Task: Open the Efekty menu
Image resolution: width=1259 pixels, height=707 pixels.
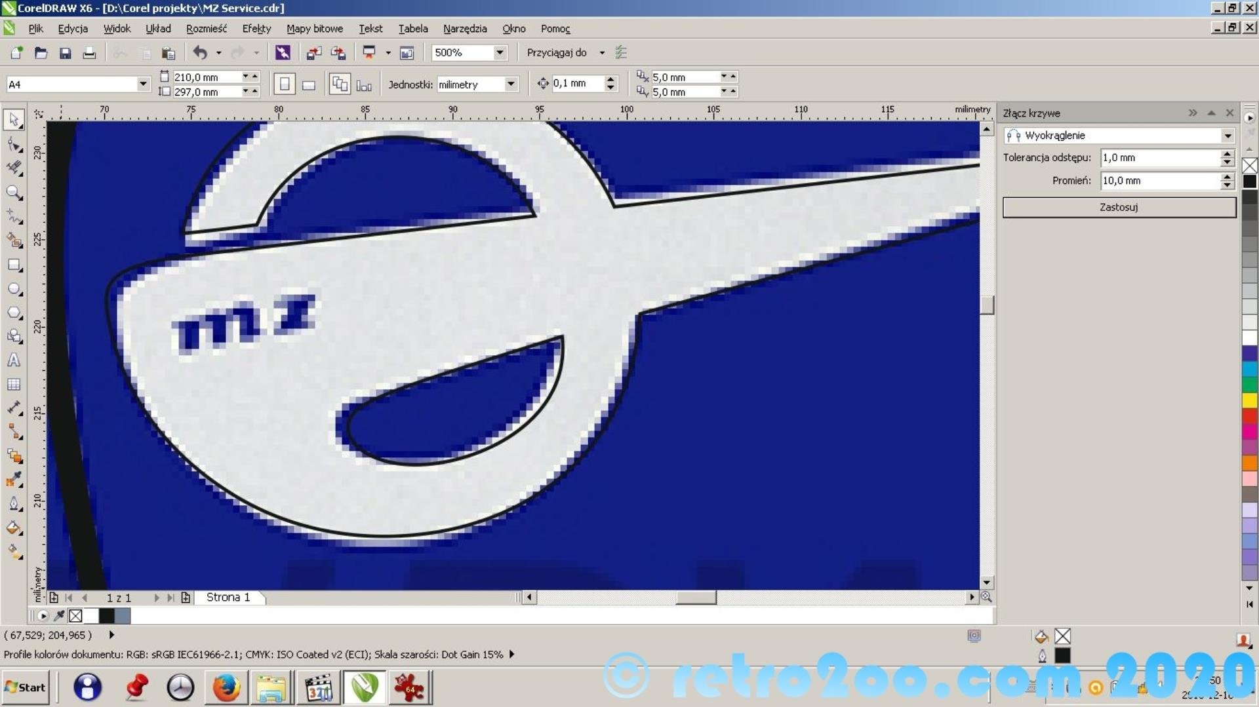Action: coord(256,29)
